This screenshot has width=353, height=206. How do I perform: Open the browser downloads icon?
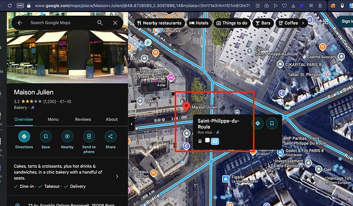click(293, 6)
